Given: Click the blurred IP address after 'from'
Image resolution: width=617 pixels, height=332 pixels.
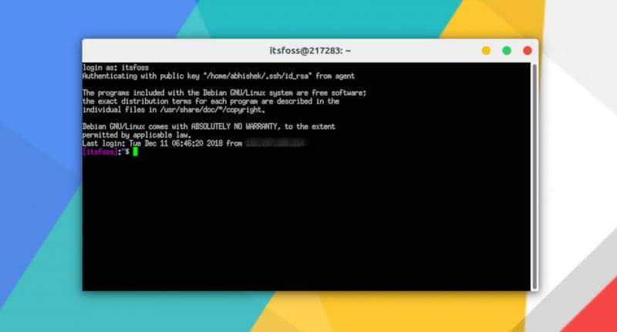Looking at the screenshot, I should click(x=275, y=144).
